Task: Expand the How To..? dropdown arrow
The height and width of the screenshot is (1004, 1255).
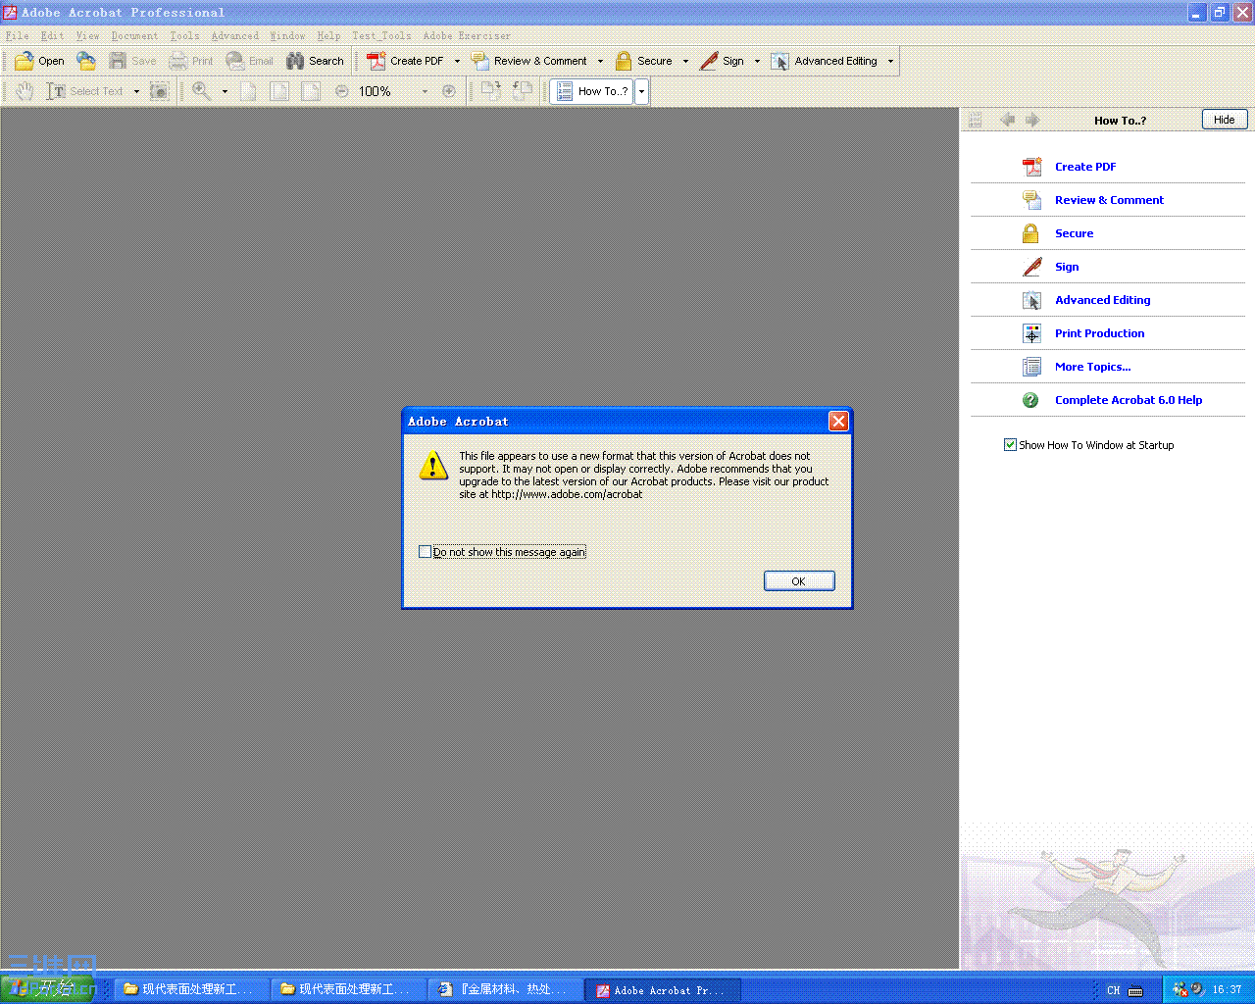Action: click(x=641, y=91)
